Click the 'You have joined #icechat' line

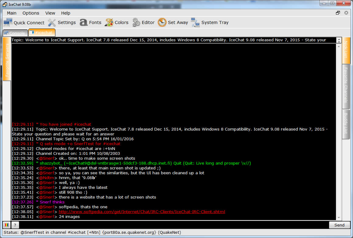pos(51,124)
